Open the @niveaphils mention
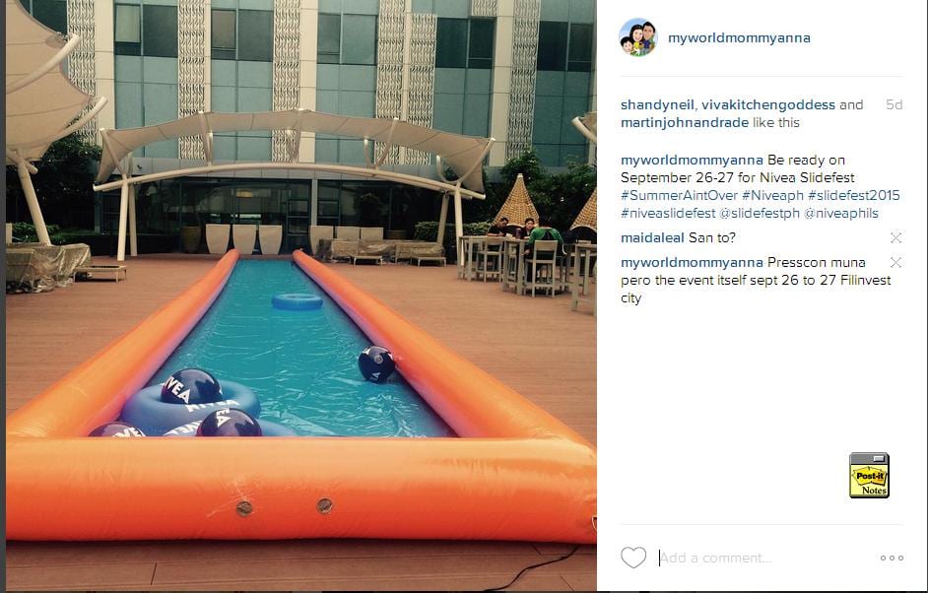 841,213
